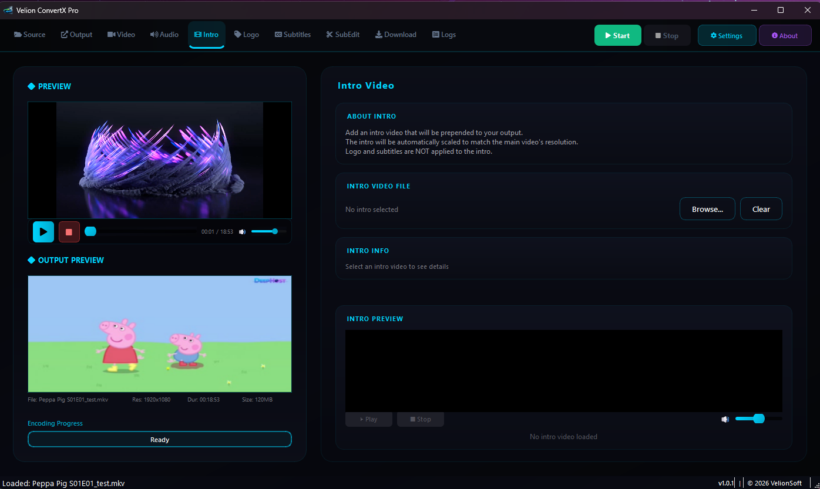Play the main preview video
The image size is (820, 489).
coord(43,232)
